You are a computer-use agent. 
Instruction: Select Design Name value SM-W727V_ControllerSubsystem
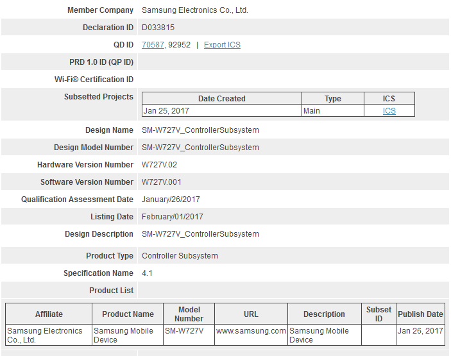[x=200, y=130]
